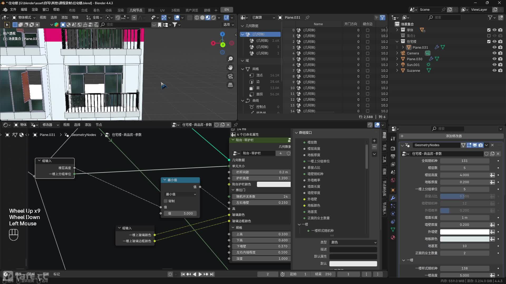The height and width of the screenshot is (284, 506).
Task: Select solid viewport shading
Action: pos(202,18)
